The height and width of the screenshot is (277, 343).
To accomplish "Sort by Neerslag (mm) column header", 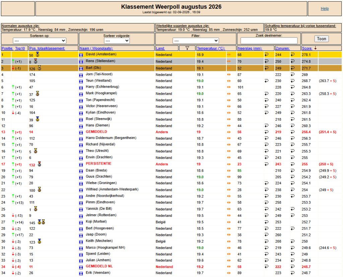I will [250, 48].
